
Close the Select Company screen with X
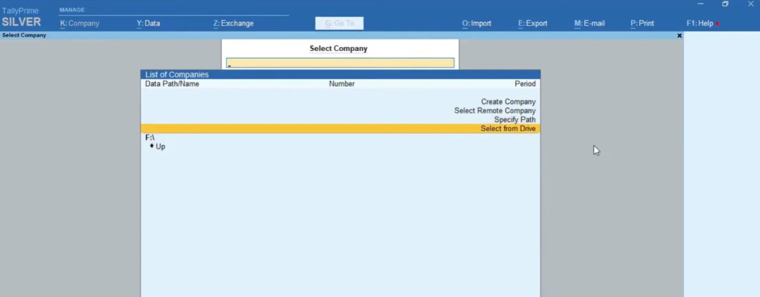[x=680, y=36]
